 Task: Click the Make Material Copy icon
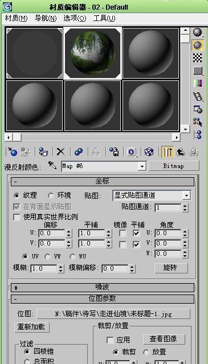79,152
